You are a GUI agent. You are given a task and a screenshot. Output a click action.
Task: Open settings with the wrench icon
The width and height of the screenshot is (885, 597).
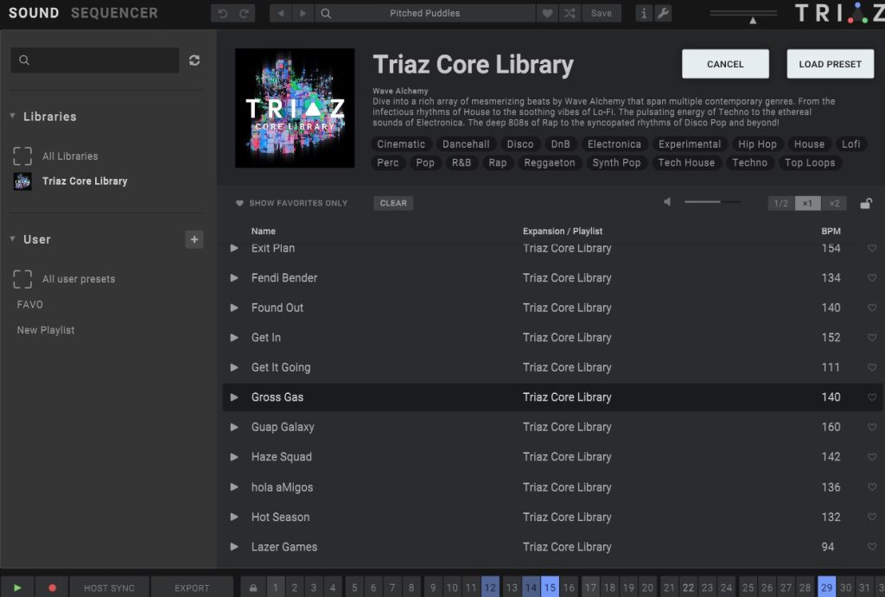(664, 14)
